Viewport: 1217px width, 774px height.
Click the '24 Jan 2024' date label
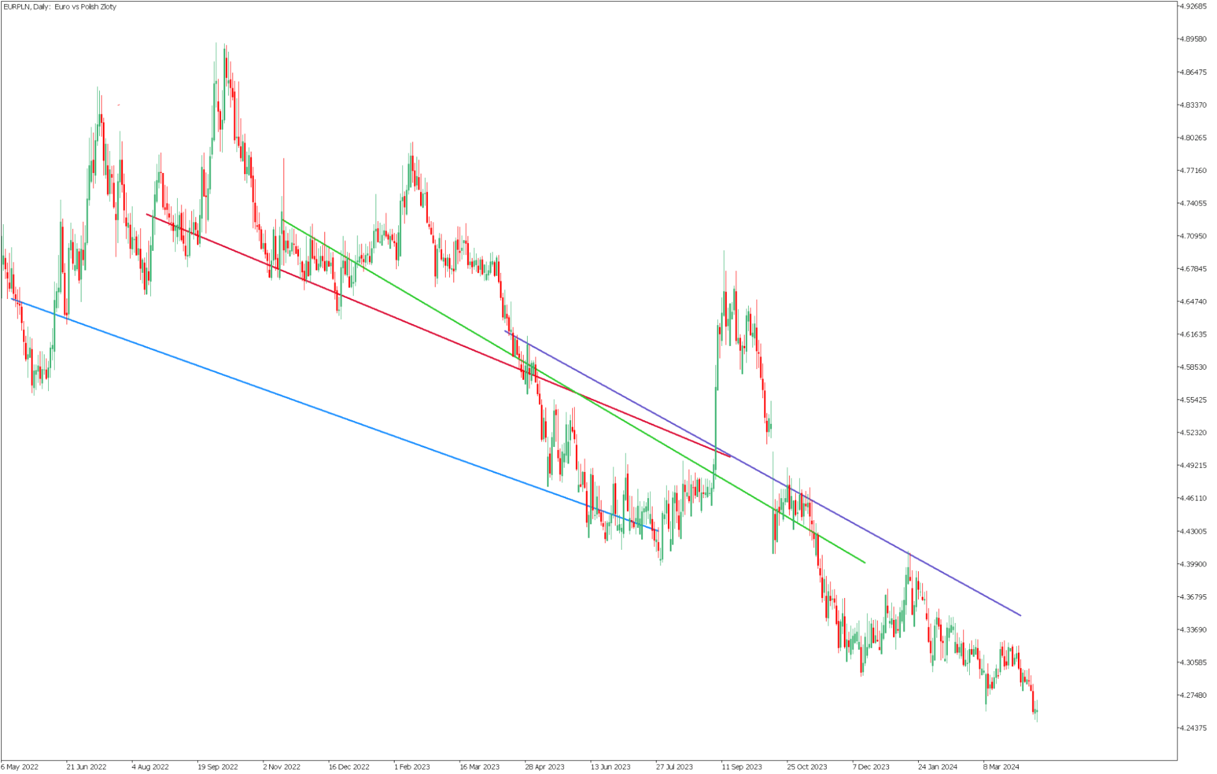click(938, 767)
